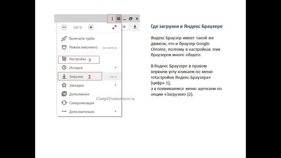Image resolution: width=281 pixels, height=158 pixels.
Task: Expand the Закладки submenu arrow
Action: pyautogui.click(x=115, y=85)
